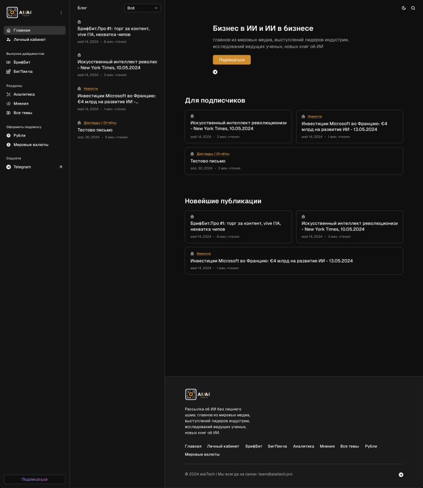Click the orange Подписаться button in the hero

click(x=232, y=60)
